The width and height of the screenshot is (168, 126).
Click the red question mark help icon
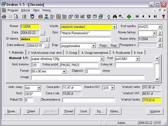coord(163,17)
